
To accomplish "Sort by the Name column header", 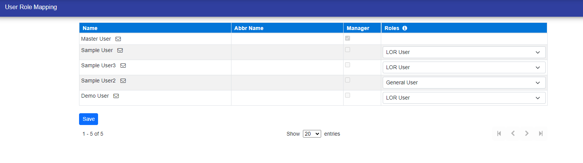I will pyautogui.click(x=90, y=28).
